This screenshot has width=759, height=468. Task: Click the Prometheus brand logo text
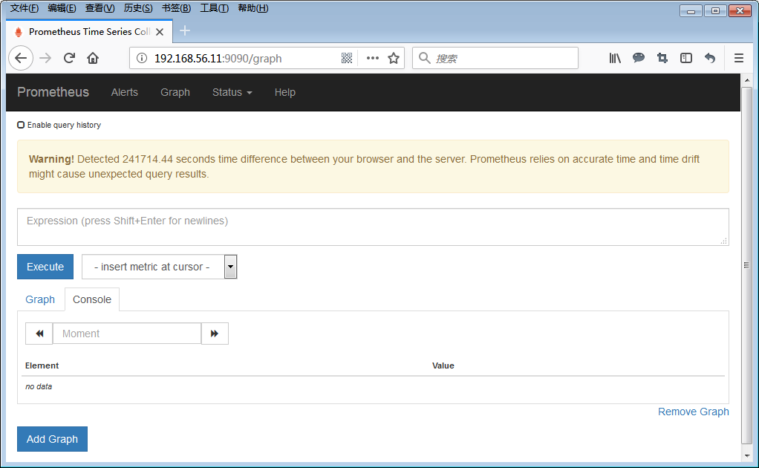53,92
